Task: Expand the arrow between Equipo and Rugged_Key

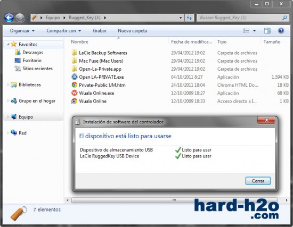Action: click(x=64, y=18)
